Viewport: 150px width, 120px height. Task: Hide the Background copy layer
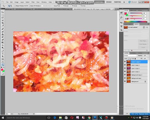125,78
